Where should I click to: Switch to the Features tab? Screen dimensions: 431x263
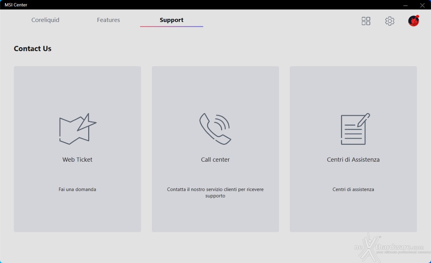coord(108,20)
